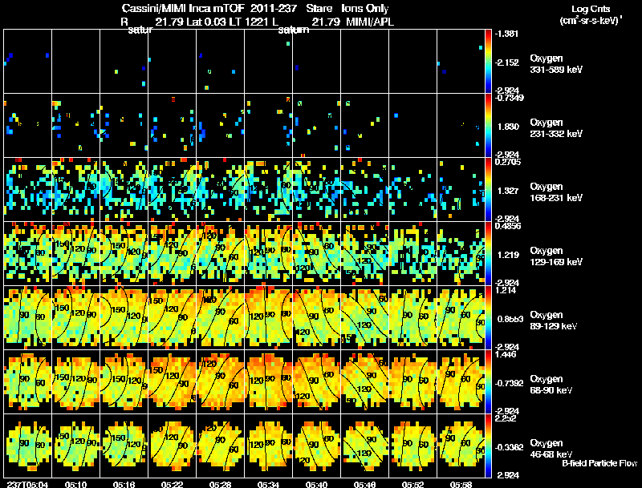Click the 05:16 time label
Image resolution: width=642 pixels, height=488 pixels.
[124, 484]
